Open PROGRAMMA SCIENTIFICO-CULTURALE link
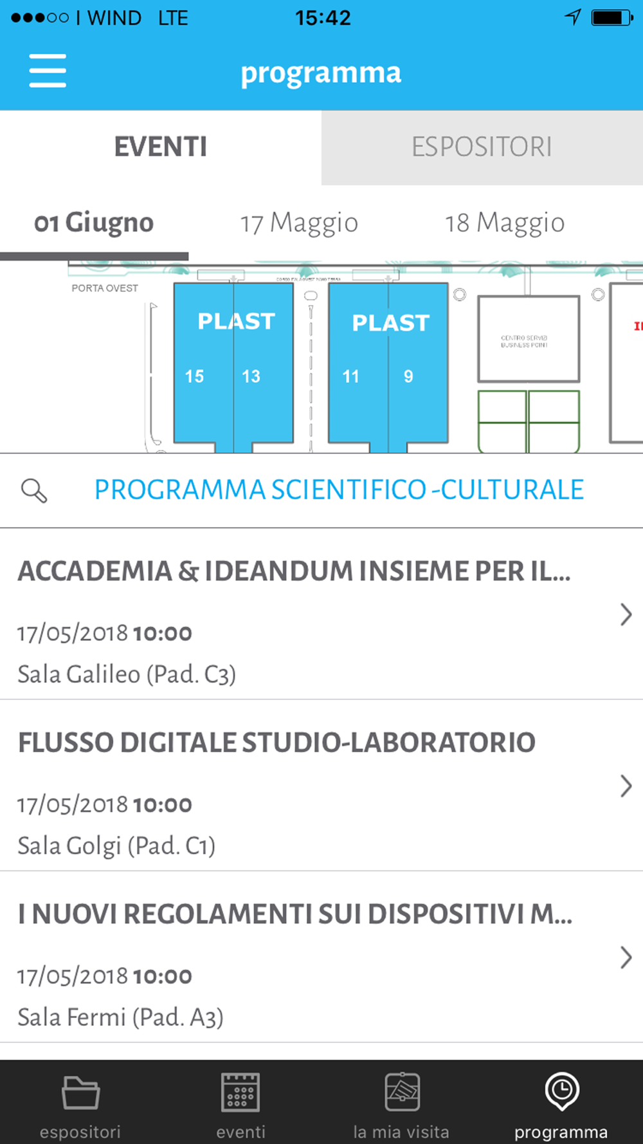 coord(339,490)
